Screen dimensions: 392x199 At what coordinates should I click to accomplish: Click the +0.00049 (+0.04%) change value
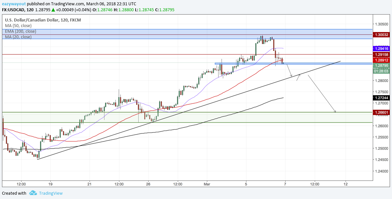click(73, 10)
